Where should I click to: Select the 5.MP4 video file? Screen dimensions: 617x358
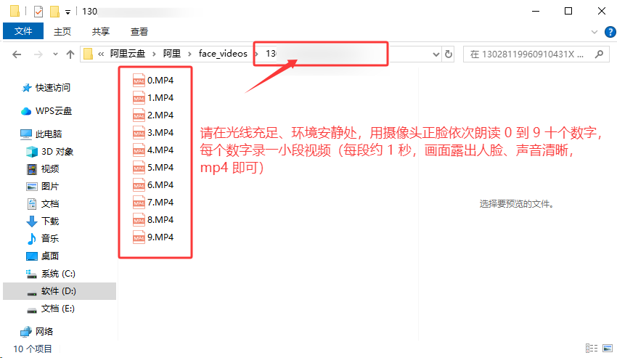point(153,168)
